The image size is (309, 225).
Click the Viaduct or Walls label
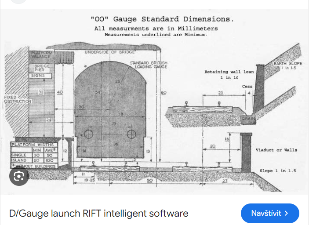276,150
